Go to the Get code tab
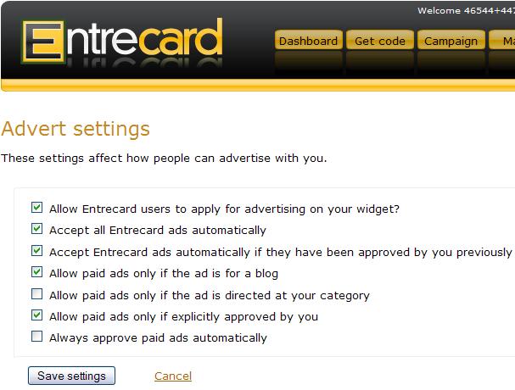 click(379, 41)
